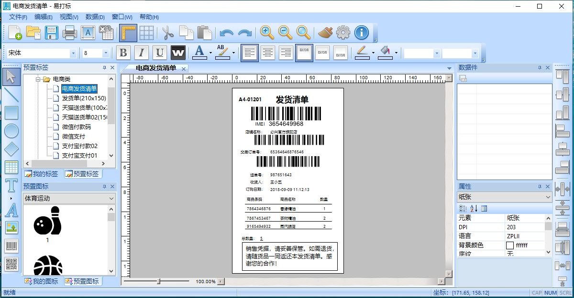
Task: Collapse the 电商类 tree folder
Action: [38, 79]
